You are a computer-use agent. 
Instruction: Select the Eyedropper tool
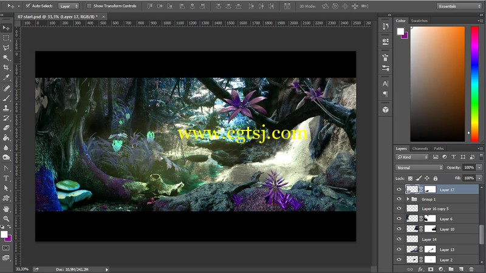pos(6,78)
